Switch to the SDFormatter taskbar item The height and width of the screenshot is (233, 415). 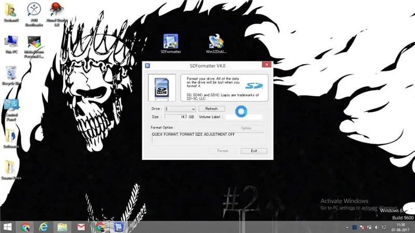pos(119,227)
